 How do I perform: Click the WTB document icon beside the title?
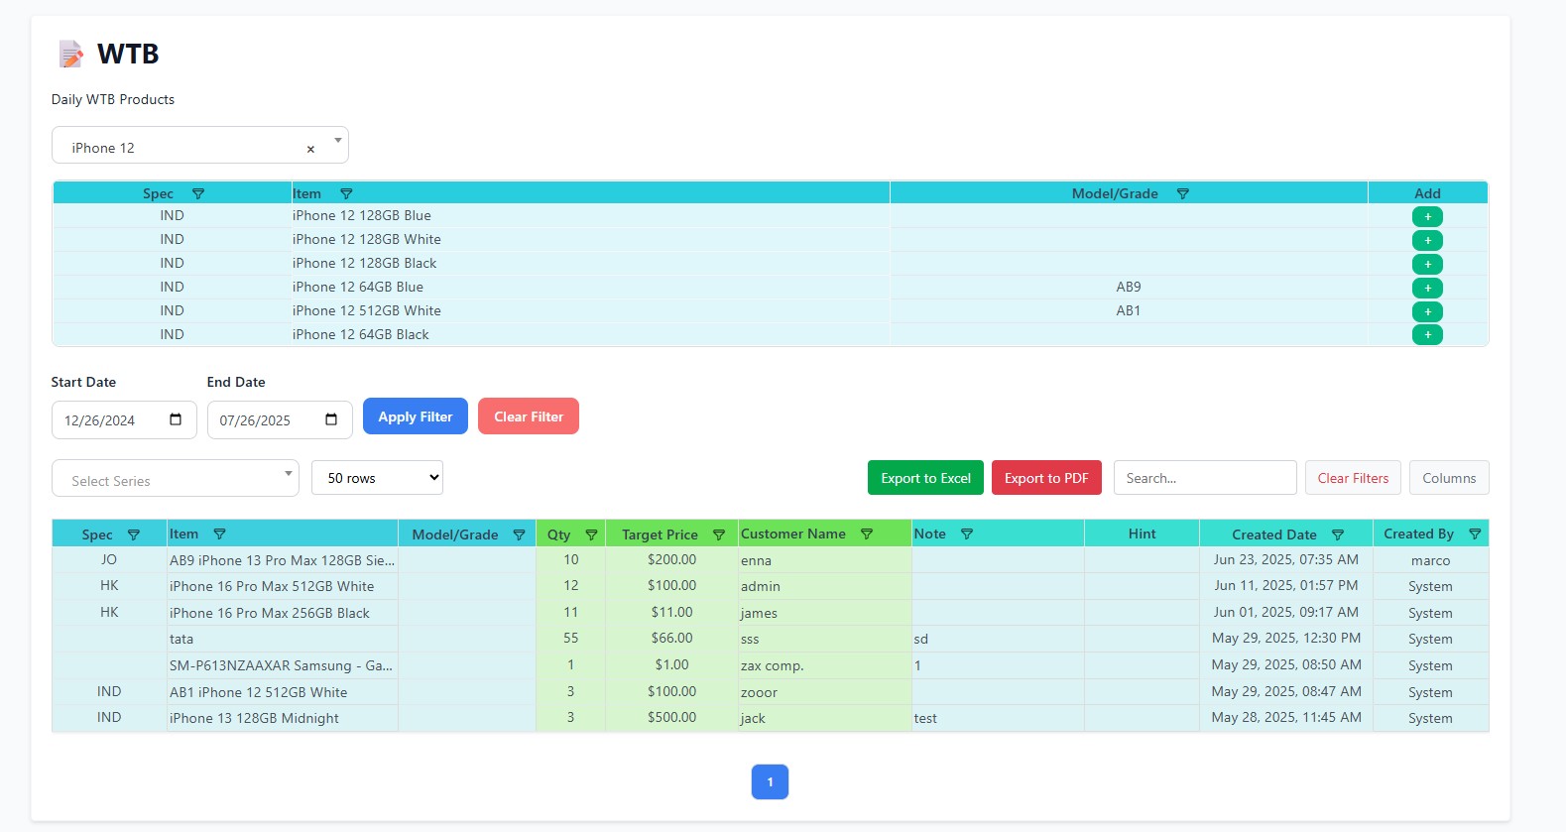tap(70, 54)
